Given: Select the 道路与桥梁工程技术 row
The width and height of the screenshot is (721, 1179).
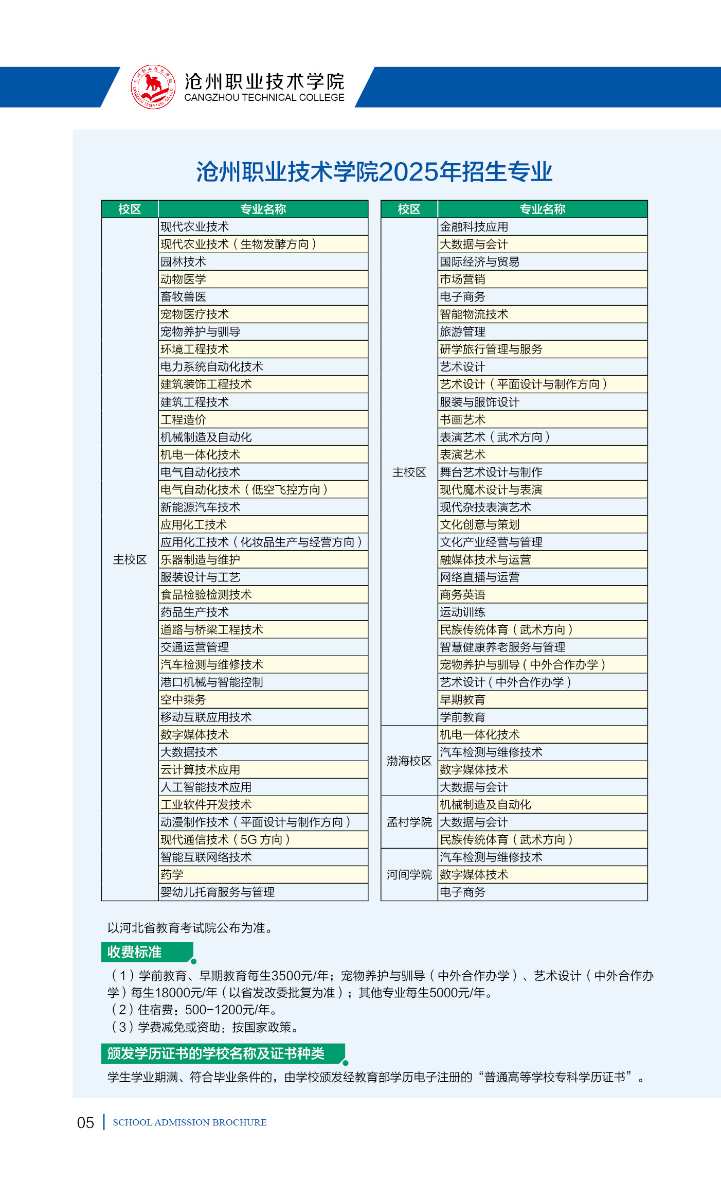Looking at the screenshot, I should [x=263, y=629].
